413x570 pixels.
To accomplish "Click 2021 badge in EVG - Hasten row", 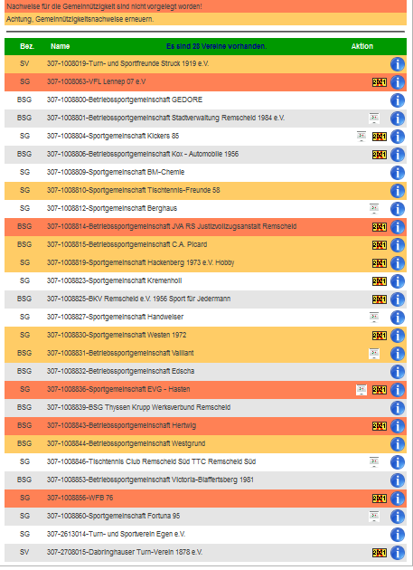I will point(380,390).
